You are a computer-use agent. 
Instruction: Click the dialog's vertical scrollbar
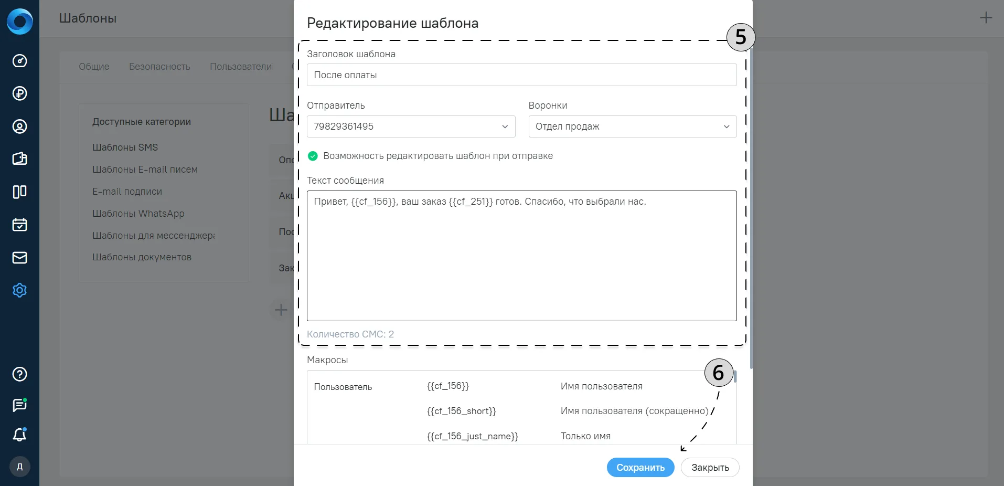tap(751, 205)
